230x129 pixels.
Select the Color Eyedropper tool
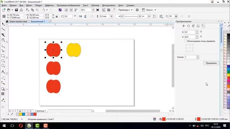3,100
